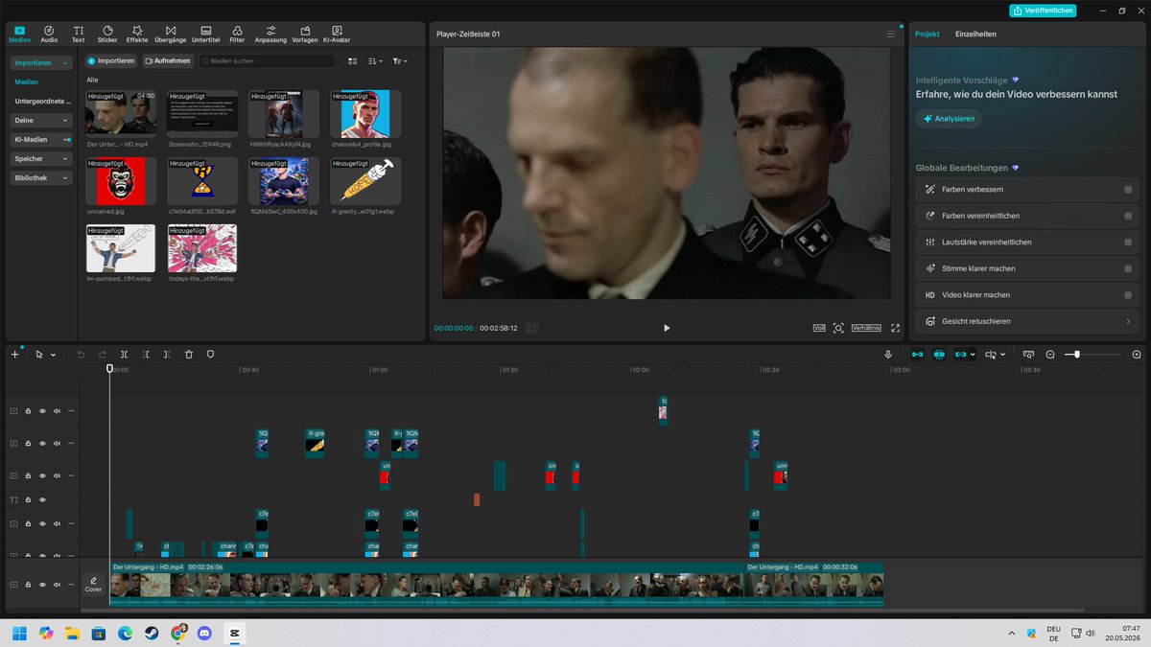This screenshot has width=1151, height=647.
Task: Select Untergeordnete item in sidebar
Action: [x=41, y=101]
